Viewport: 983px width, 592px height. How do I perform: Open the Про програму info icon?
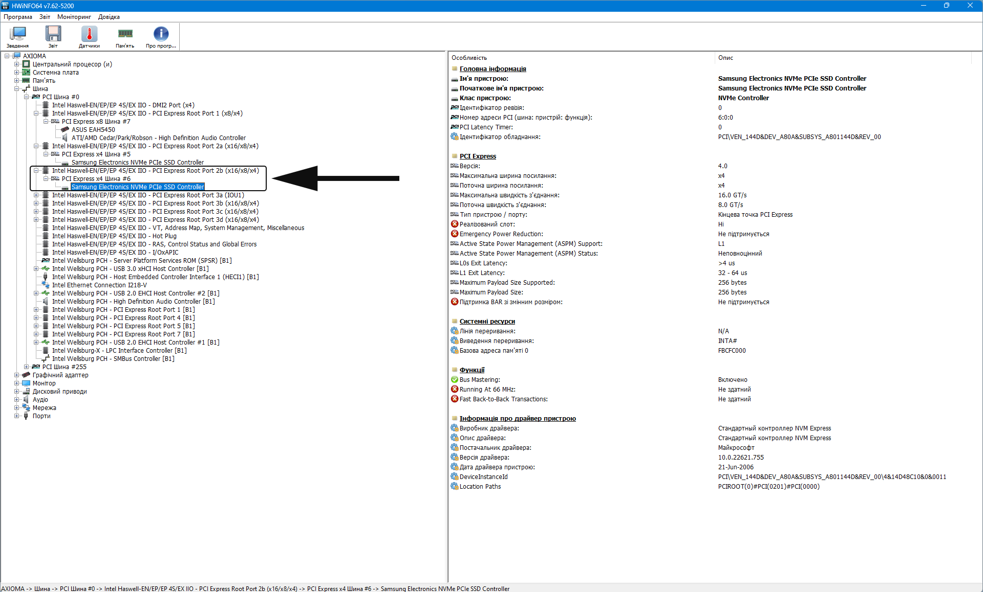[161, 37]
